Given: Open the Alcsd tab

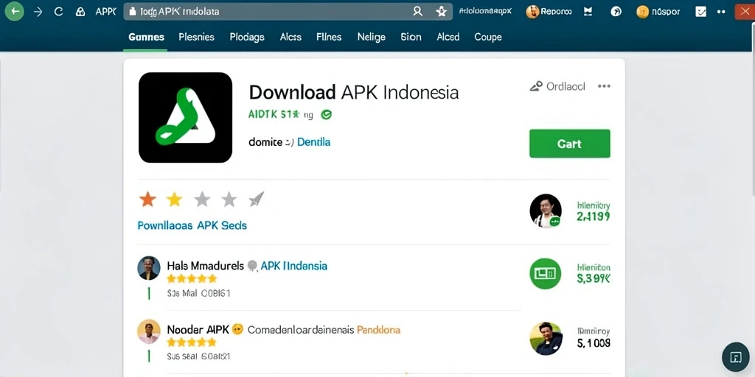Looking at the screenshot, I should point(448,37).
